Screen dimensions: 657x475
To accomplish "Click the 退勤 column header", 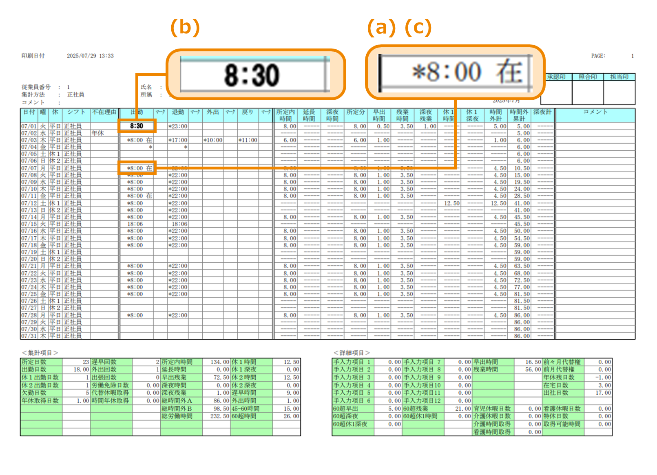I will [178, 112].
